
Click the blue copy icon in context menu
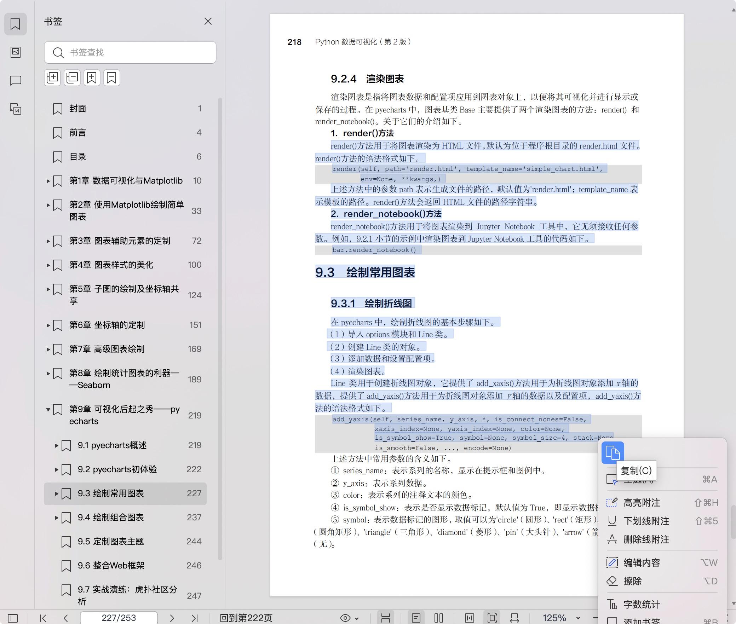click(613, 453)
